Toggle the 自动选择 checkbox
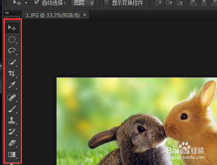Screen dimensions: 217x165 tap(36, 3)
